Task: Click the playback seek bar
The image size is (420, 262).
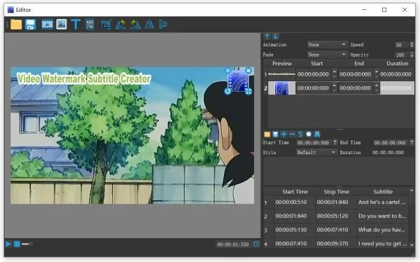Action: pos(118,244)
